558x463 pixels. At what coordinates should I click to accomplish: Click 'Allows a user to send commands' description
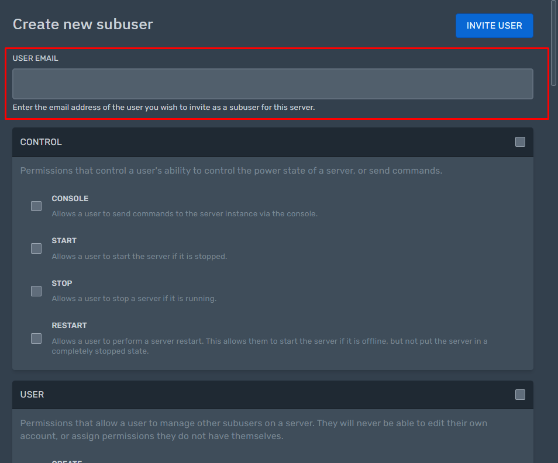coord(185,214)
